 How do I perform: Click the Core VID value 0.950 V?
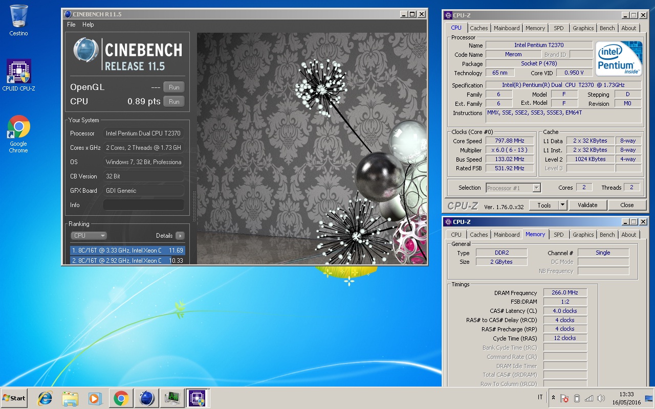[x=574, y=73]
